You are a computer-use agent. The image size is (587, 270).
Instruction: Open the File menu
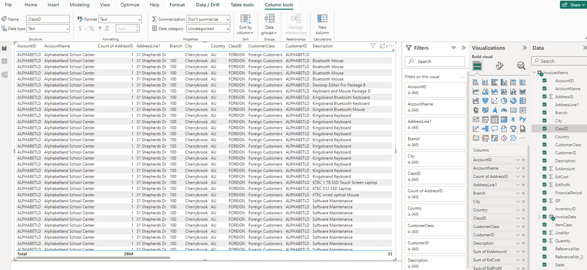8,5
